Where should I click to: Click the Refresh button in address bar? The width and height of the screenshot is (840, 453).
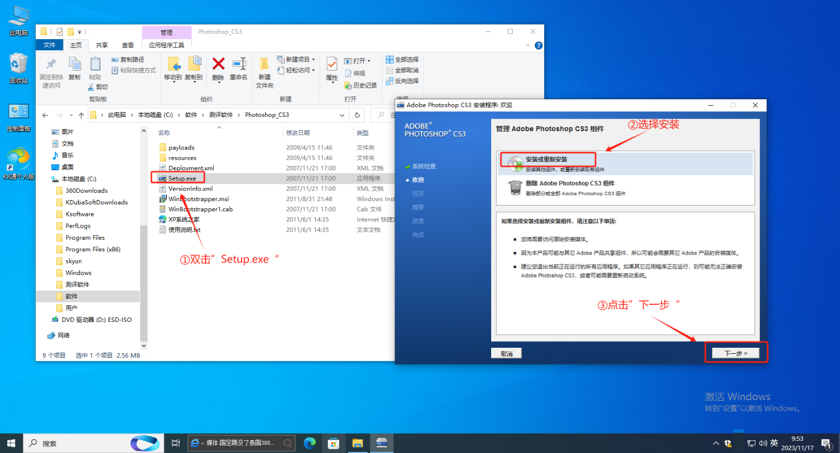click(357, 115)
